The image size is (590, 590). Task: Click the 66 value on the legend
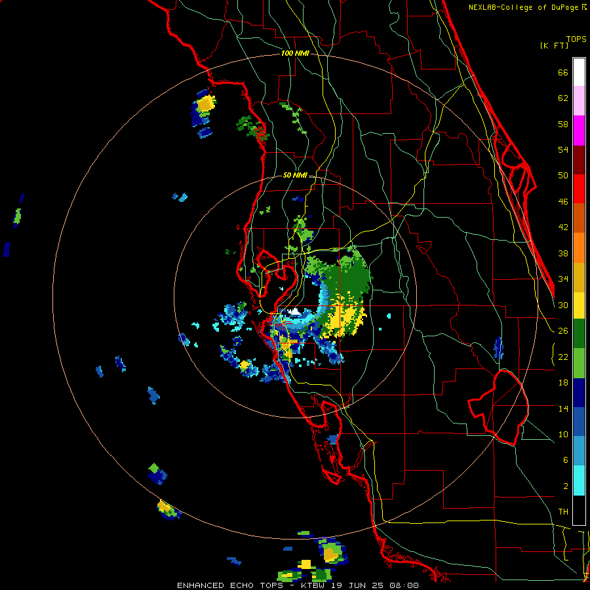tap(563, 73)
